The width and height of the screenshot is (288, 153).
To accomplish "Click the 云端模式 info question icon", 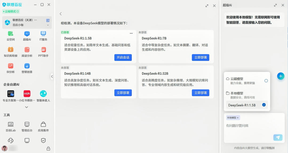I will click(18, 11).
